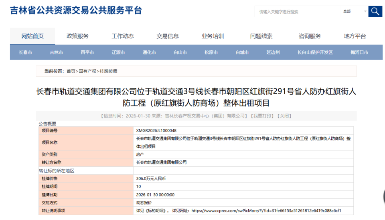Open the 政策服务 menu item
The width and height of the screenshot is (385, 220).
(77, 36)
